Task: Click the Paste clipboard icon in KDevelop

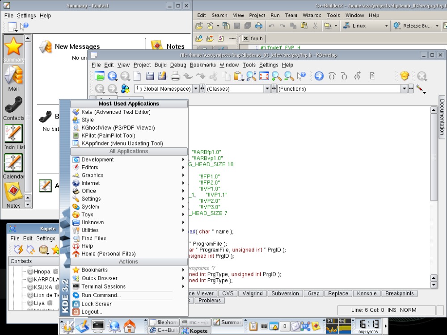Action: point(238,76)
